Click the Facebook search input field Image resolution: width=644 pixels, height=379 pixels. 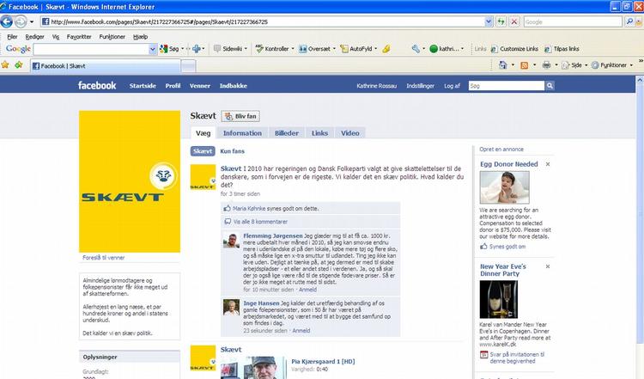[508, 86]
